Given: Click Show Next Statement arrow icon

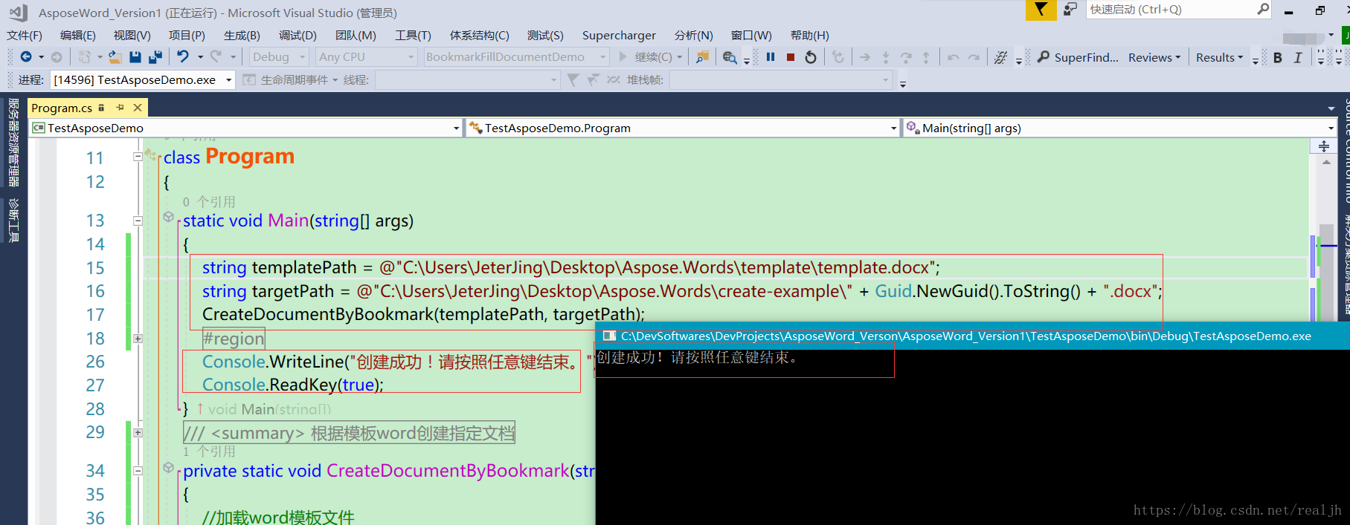Looking at the screenshot, I should tap(865, 57).
